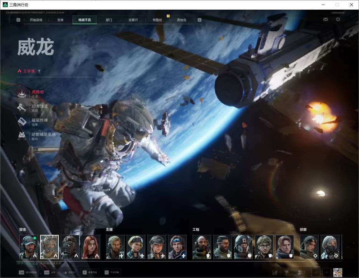Pick the curly-haired assault operator with eyepiece
The width and height of the screenshot is (359, 278).
click(x=70, y=247)
